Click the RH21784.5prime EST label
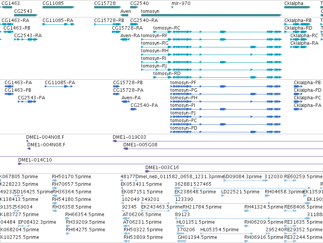This screenshot has width=323, height=243. pos(202,207)
